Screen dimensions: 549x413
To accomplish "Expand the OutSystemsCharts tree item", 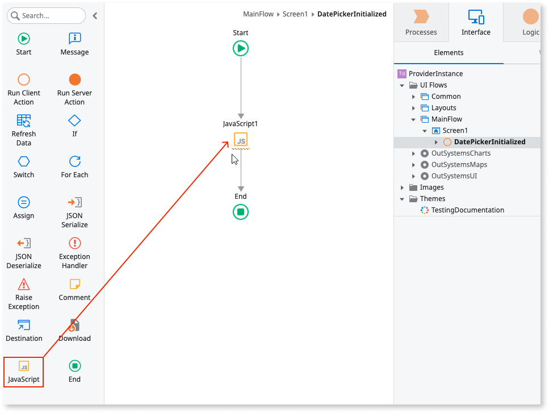I will [x=413, y=153].
